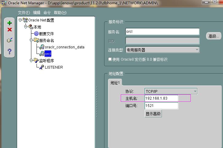
Task: Click the green plus create icon
Action: (10, 23)
